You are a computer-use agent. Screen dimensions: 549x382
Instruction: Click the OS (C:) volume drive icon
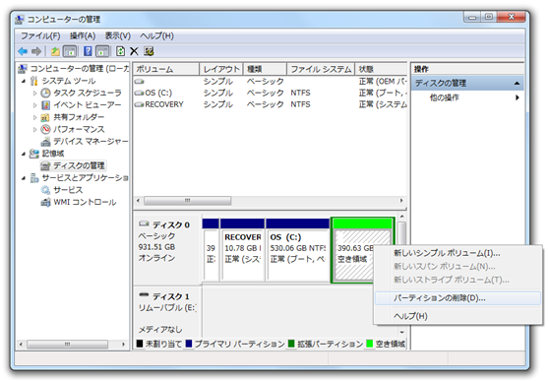pyautogui.click(x=140, y=93)
